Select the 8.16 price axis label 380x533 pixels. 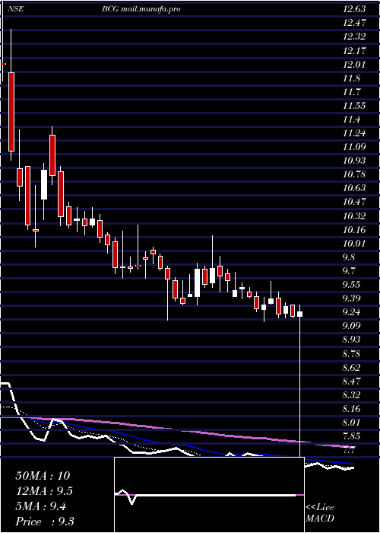point(351,409)
